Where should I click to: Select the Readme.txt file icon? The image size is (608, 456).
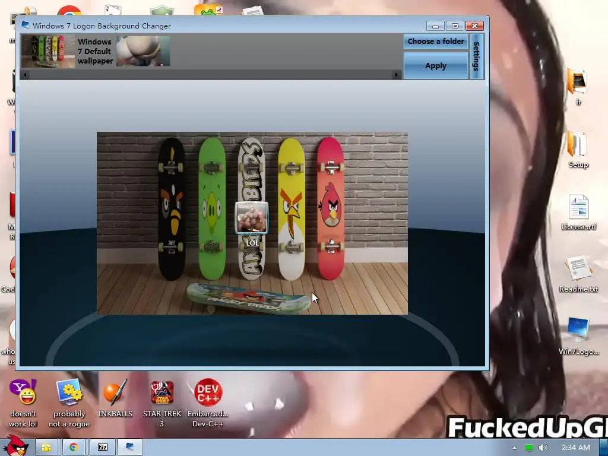pos(578,274)
